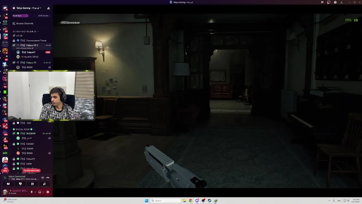Open microphone input options arrow
Image resolution: width=362 pixels, height=204 pixels.
click(x=35, y=192)
